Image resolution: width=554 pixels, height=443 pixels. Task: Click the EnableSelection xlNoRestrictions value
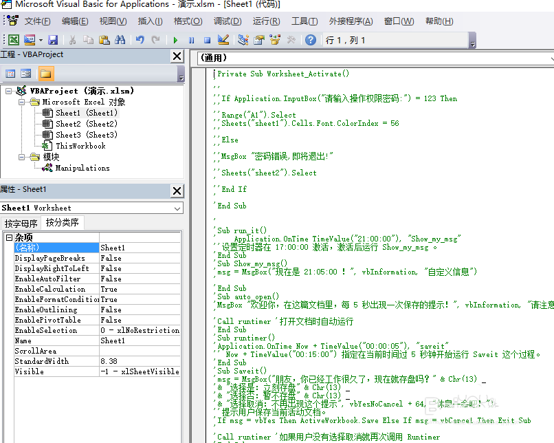tap(140, 330)
